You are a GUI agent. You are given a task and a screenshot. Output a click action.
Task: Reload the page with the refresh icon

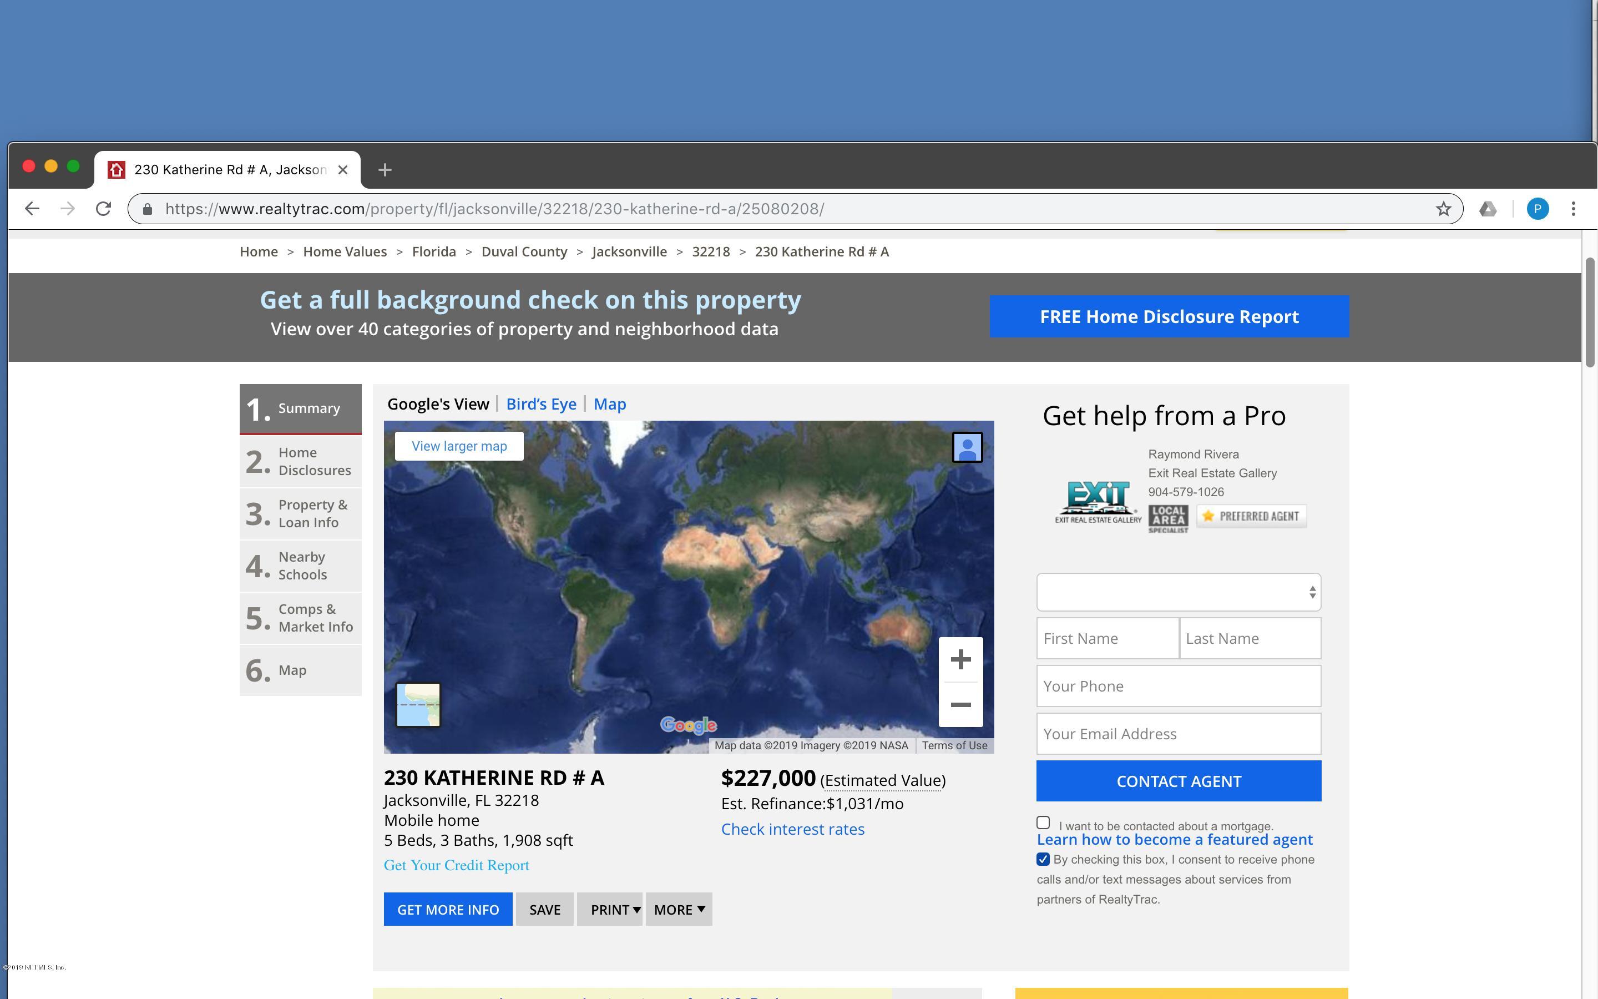103,209
